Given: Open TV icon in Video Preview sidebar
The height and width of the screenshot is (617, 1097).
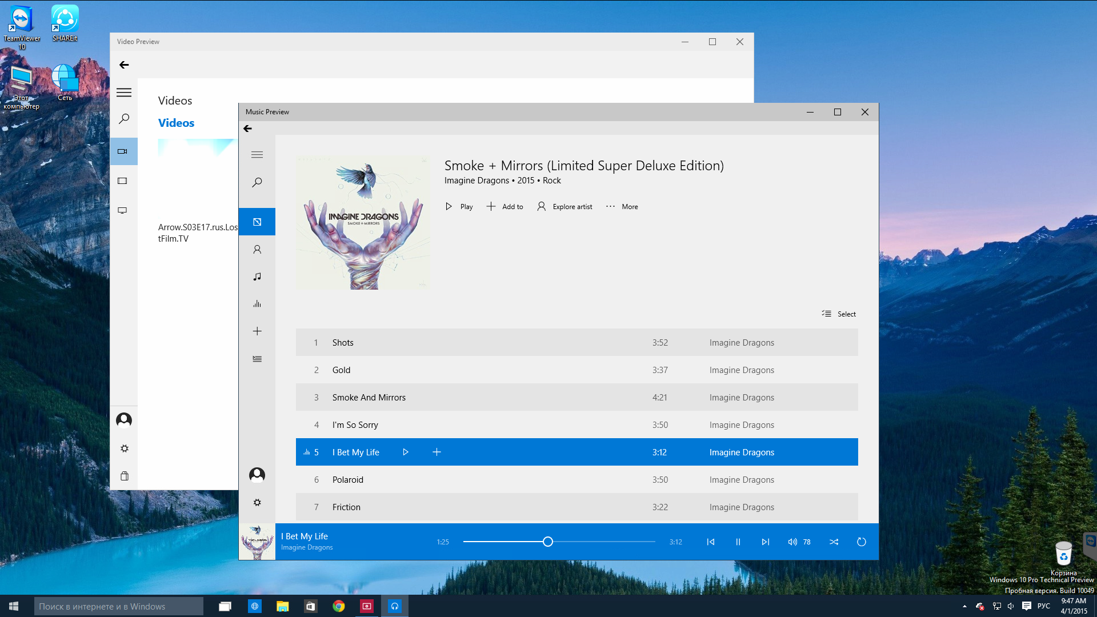Looking at the screenshot, I should 122,210.
